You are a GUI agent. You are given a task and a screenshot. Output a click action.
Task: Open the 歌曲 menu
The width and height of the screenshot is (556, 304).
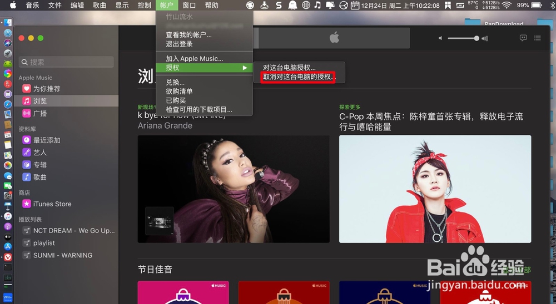(x=100, y=6)
